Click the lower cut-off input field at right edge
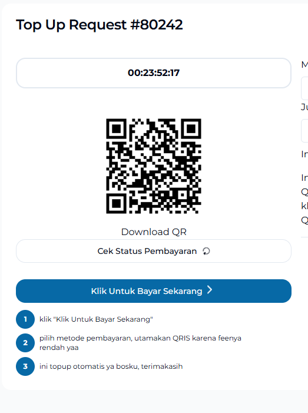The height and width of the screenshot is (413, 308). click(304, 131)
